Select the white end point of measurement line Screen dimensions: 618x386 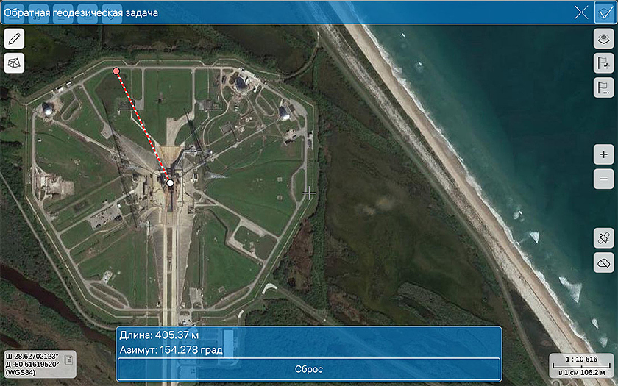170,182
